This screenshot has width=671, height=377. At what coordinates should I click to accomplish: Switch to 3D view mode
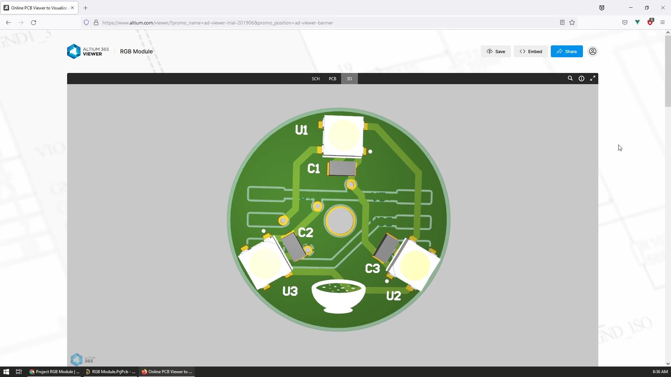tap(349, 78)
